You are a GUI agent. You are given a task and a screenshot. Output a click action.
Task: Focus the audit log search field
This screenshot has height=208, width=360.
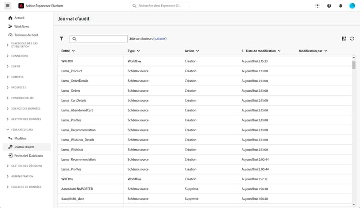point(101,39)
